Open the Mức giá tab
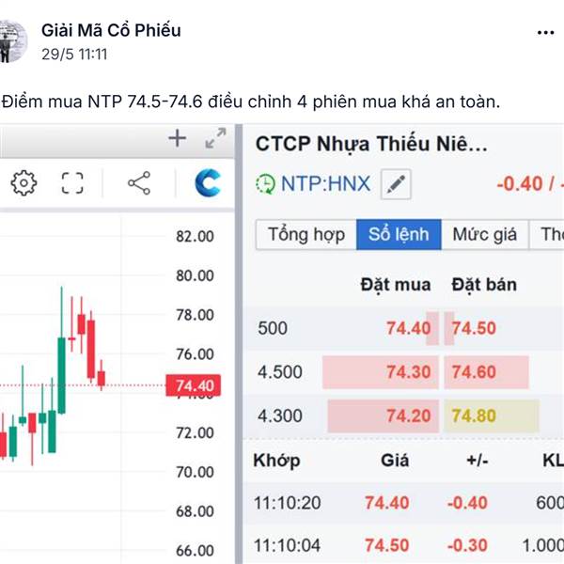 click(x=484, y=234)
